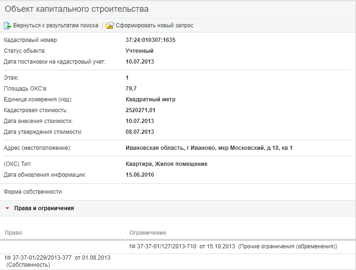356x270 pixels.
Task: Click the unit value 'Квадратный метр'
Action: point(151,99)
